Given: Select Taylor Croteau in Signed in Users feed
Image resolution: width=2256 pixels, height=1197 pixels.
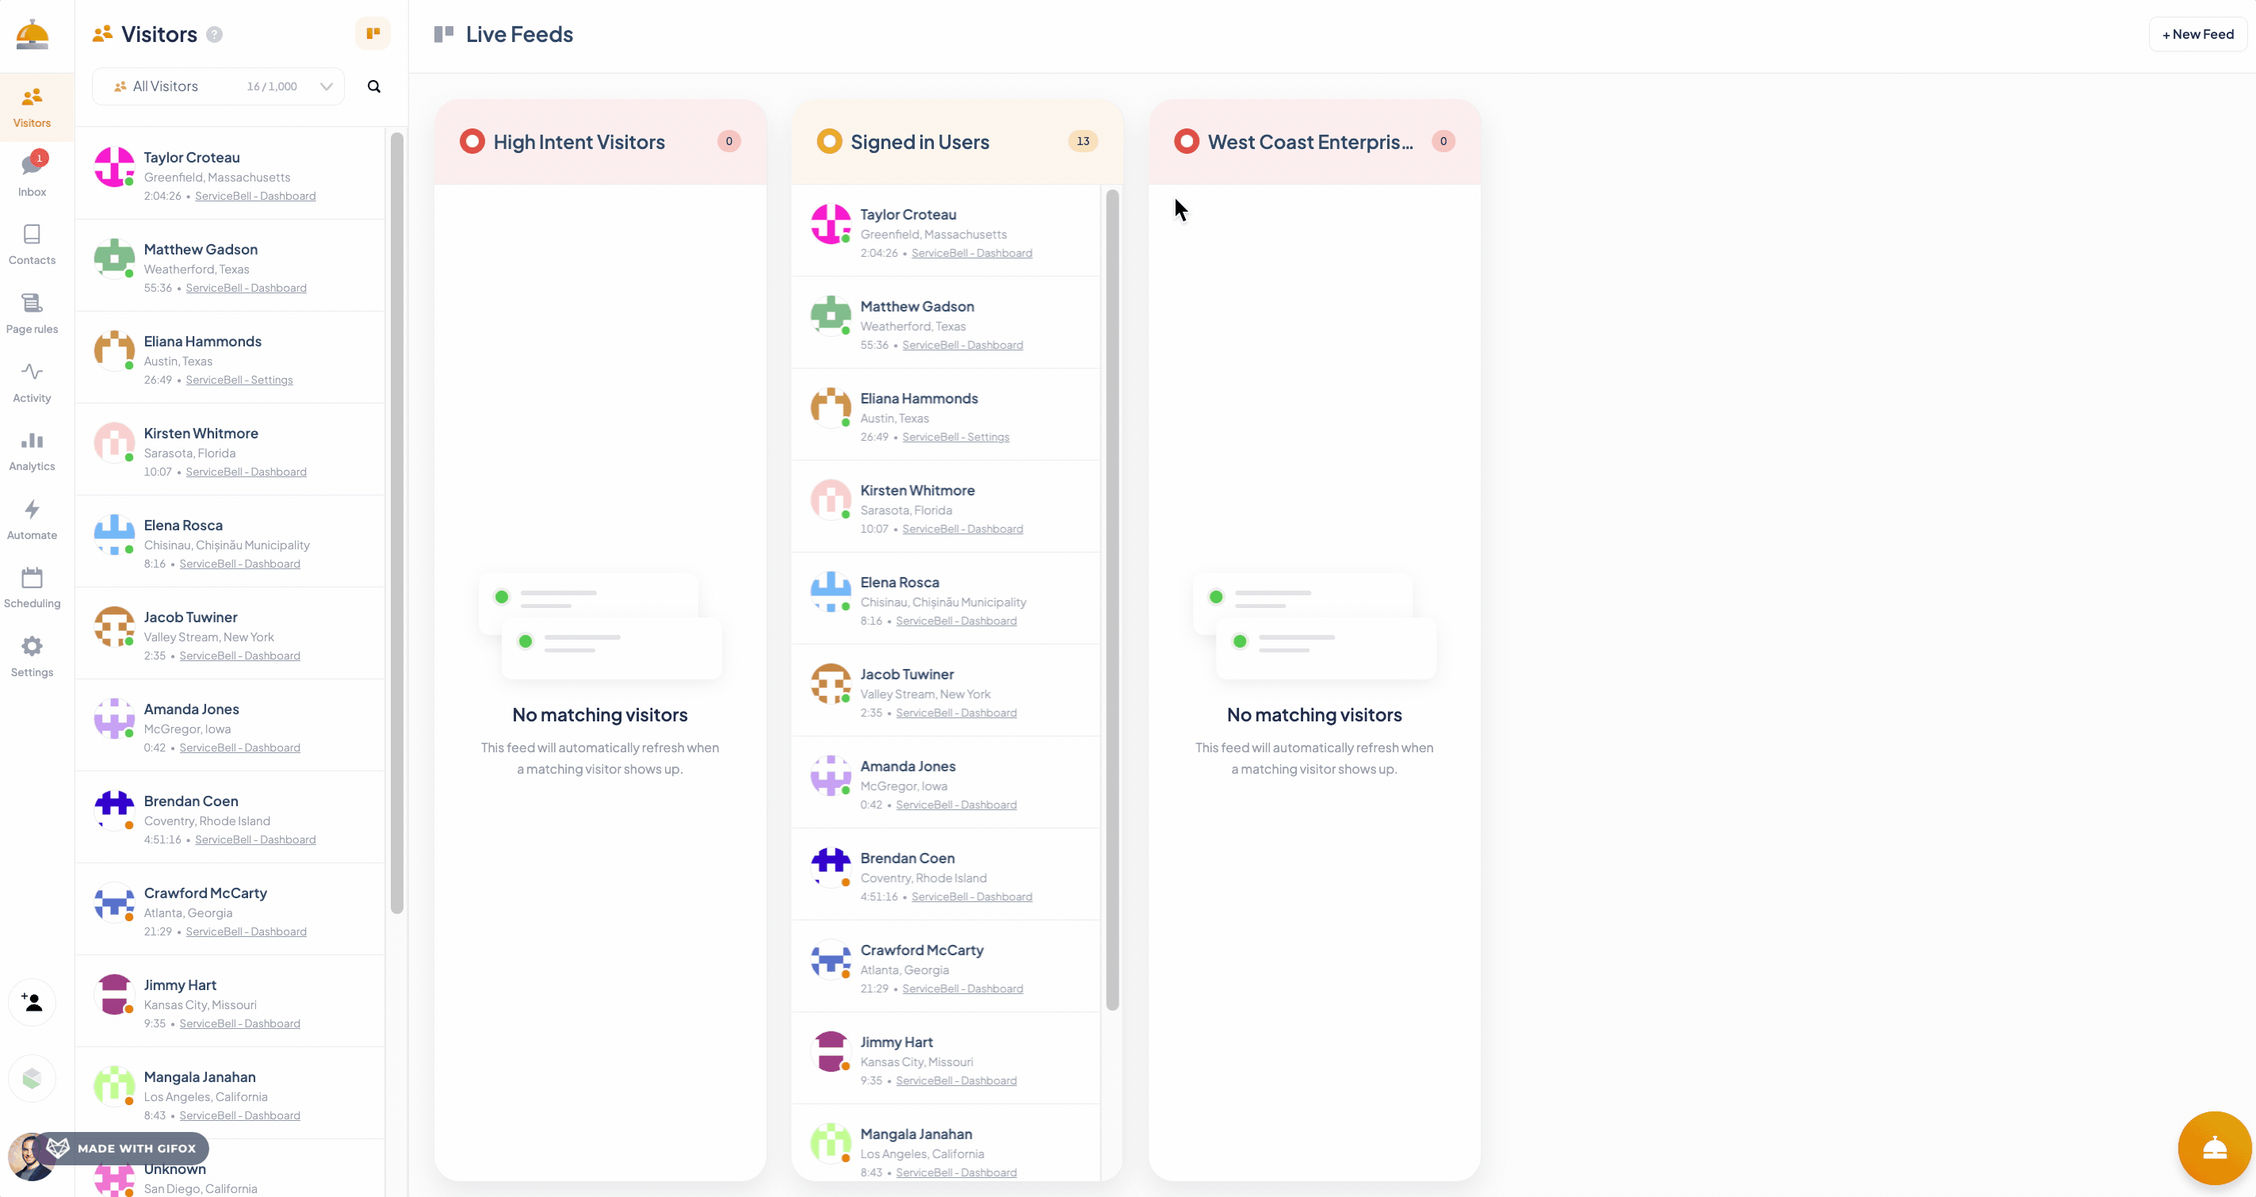Looking at the screenshot, I should point(946,231).
